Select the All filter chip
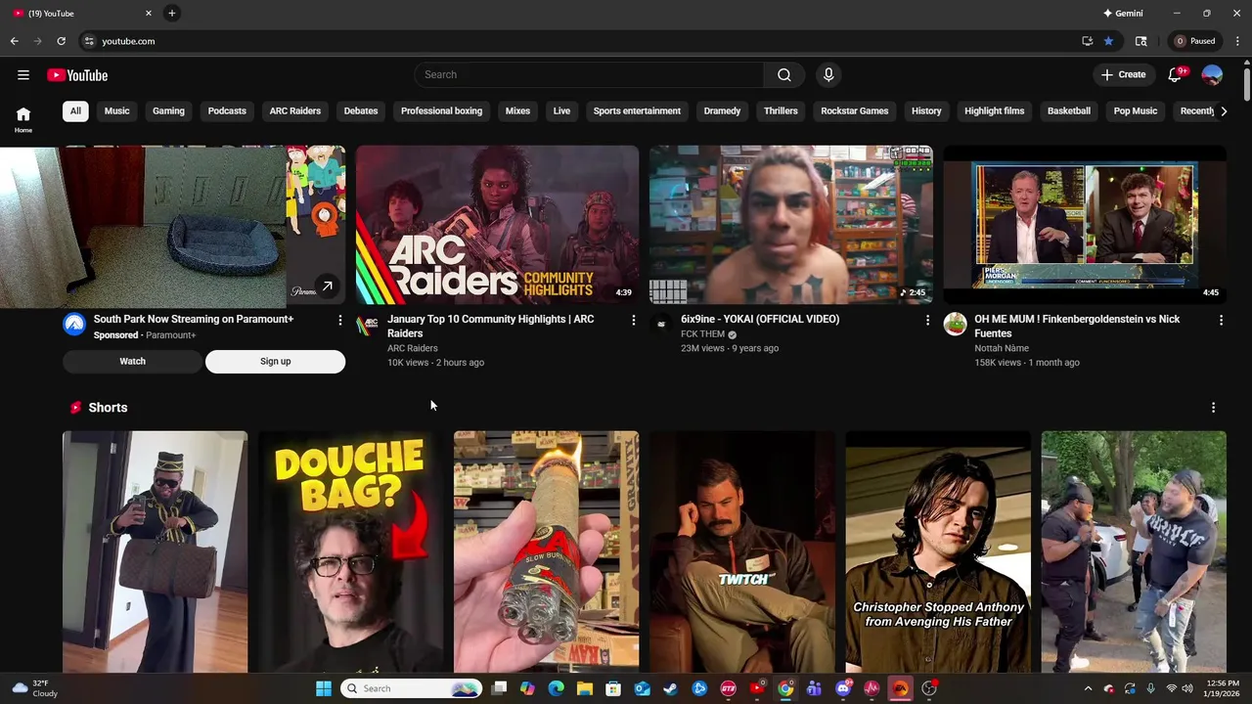Viewport: 1252px width, 704px height. click(75, 110)
